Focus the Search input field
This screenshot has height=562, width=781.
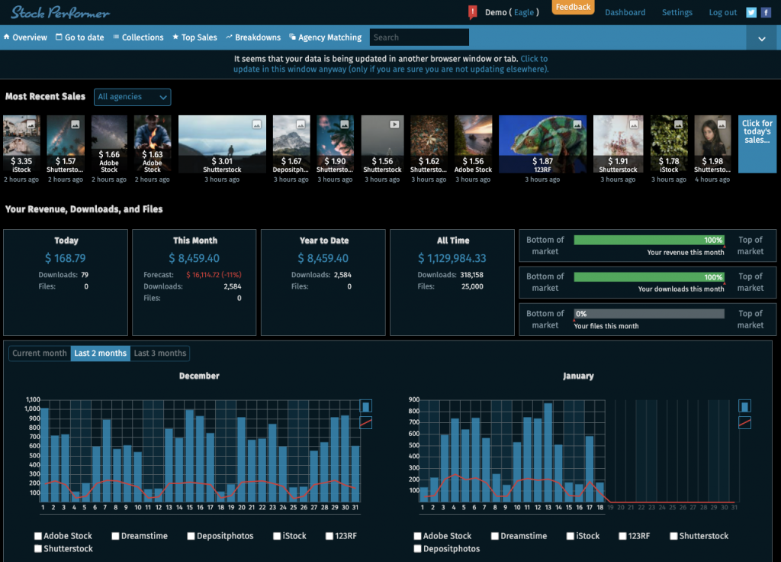pyautogui.click(x=419, y=37)
